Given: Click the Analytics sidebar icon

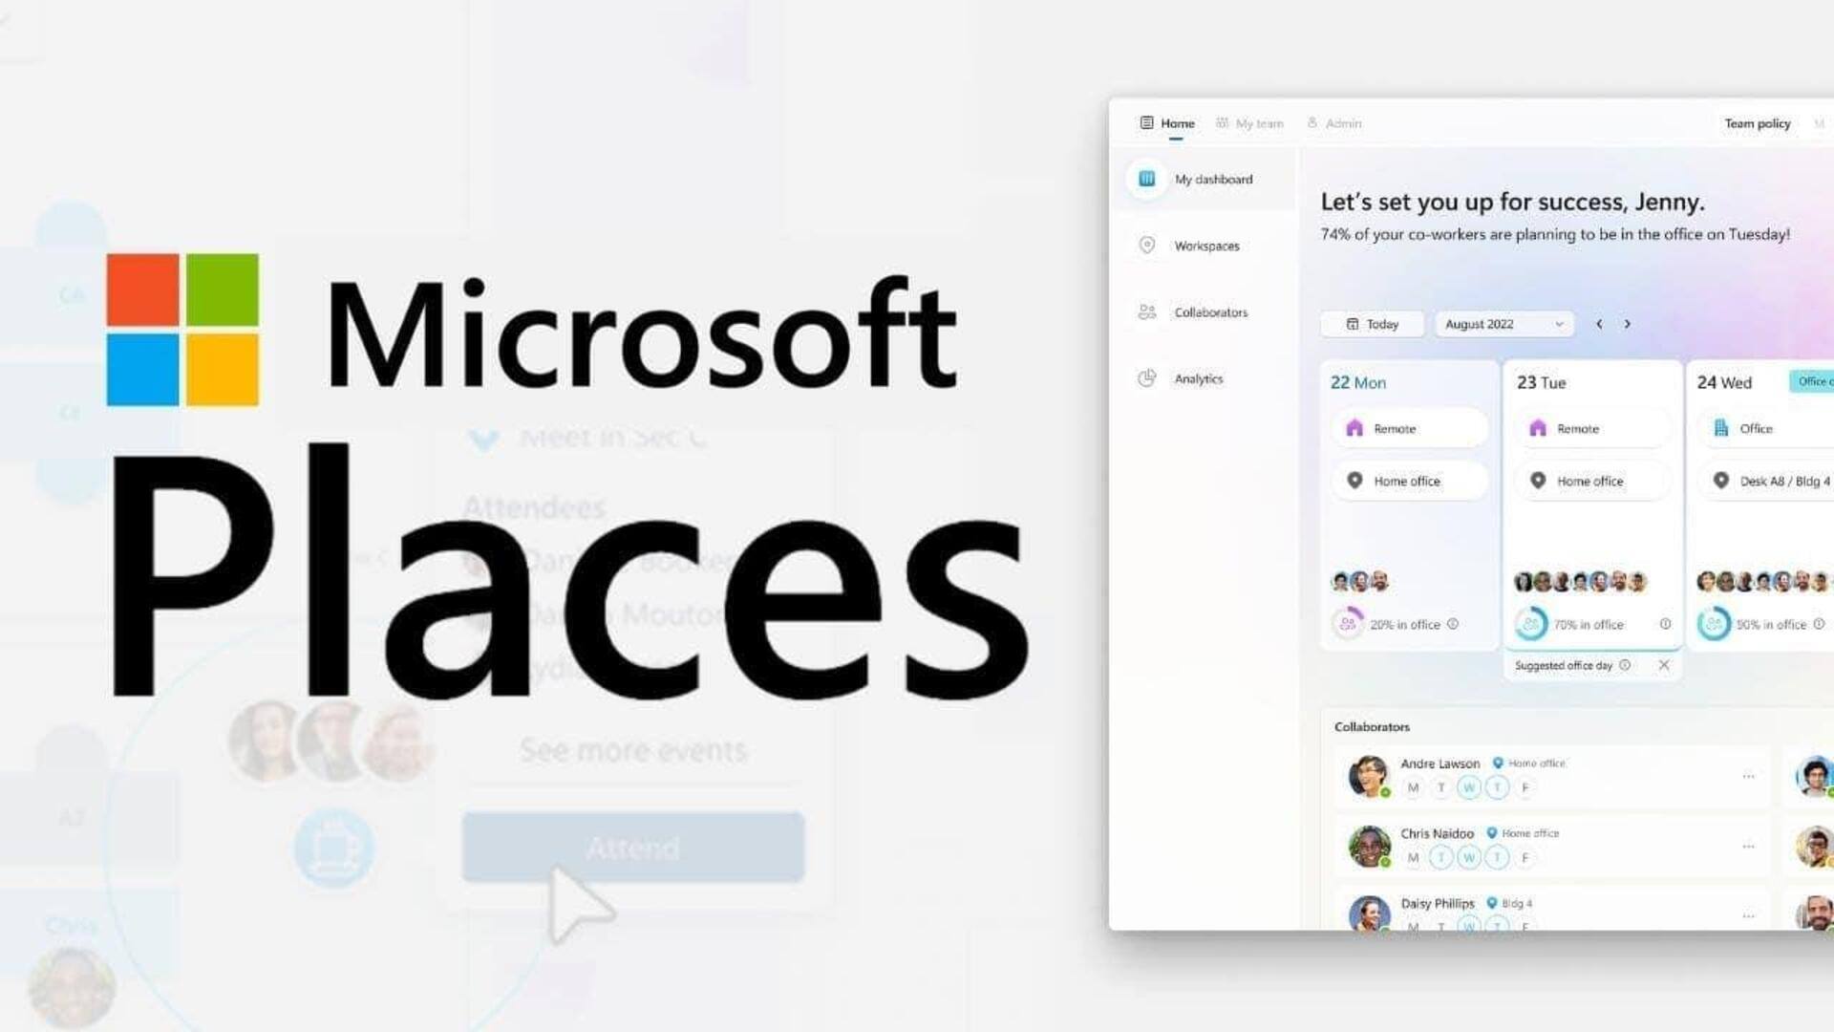Looking at the screenshot, I should (x=1146, y=376).
